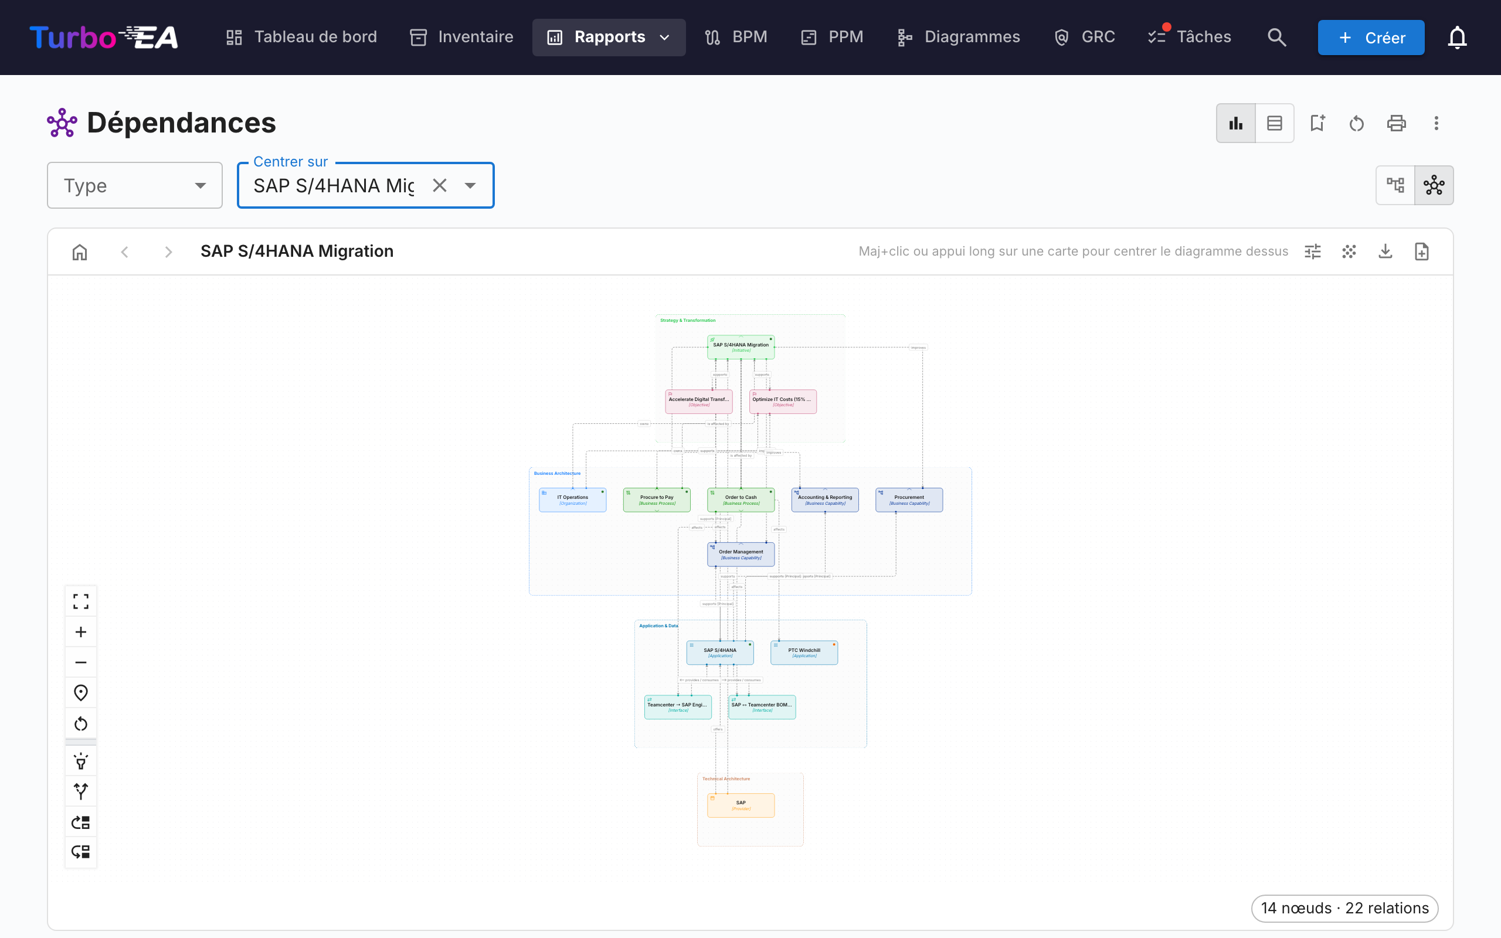Go forward with right chevron
1501x938 pixels.
click(x=168, y=252)
